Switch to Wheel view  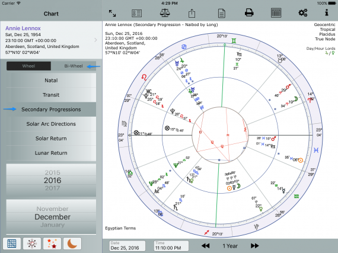tap(28, 66)
